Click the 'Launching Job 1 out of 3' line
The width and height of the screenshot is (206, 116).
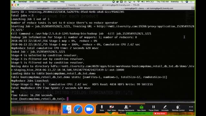coord(30,19)
